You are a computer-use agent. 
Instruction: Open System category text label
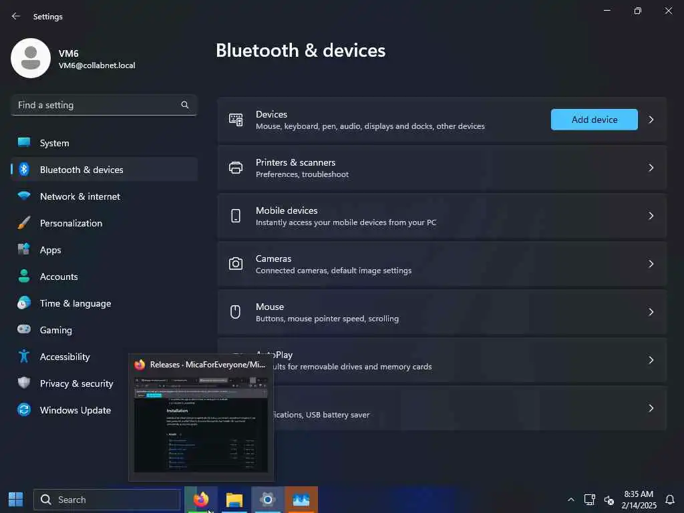coord(55,143)
